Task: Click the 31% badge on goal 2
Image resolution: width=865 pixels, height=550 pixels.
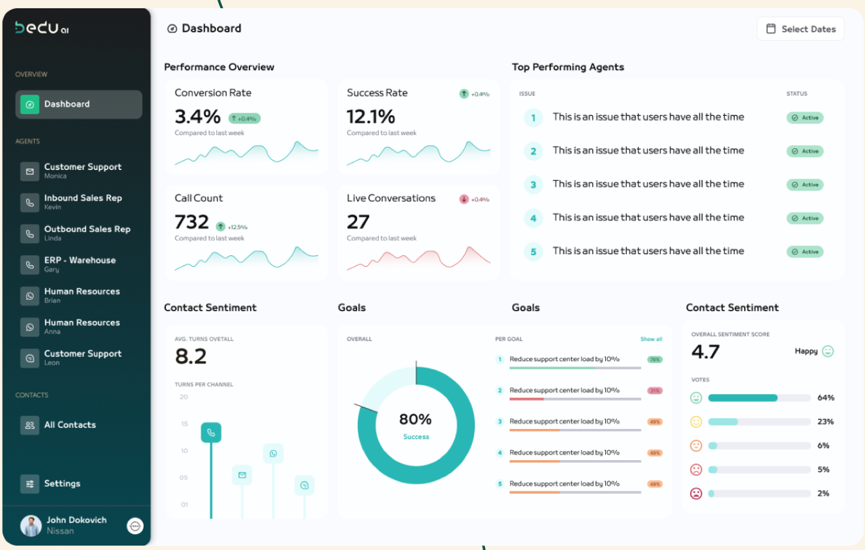Action: click(x=654, y=390)
